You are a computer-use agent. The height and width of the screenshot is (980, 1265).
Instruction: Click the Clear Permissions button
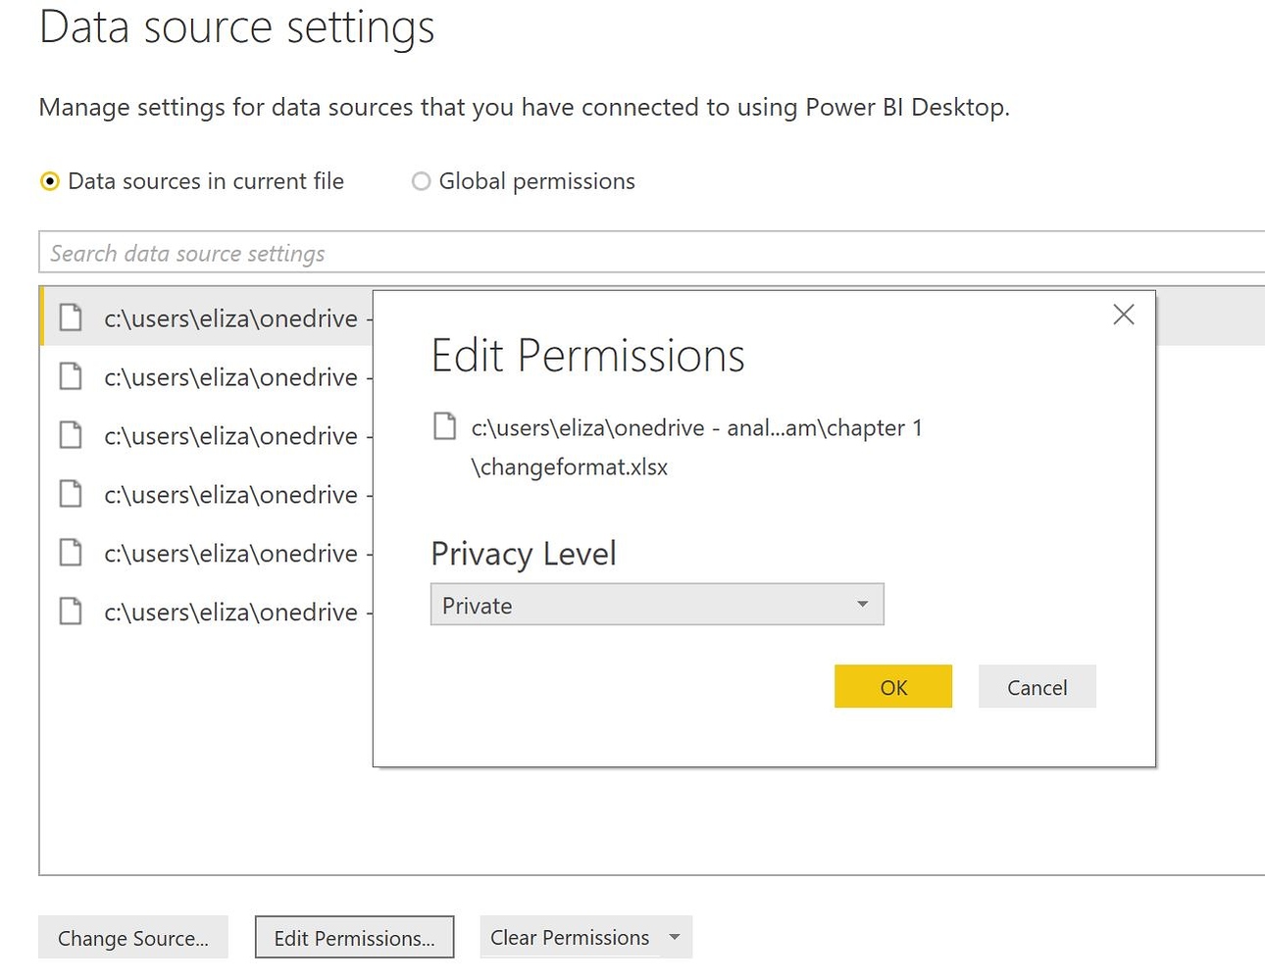[569, 937]
